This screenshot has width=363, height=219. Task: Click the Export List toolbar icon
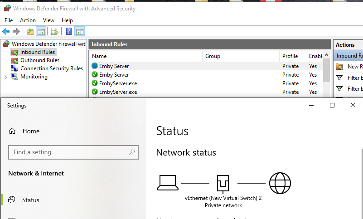pyautogui.click(x=54, y=31)
